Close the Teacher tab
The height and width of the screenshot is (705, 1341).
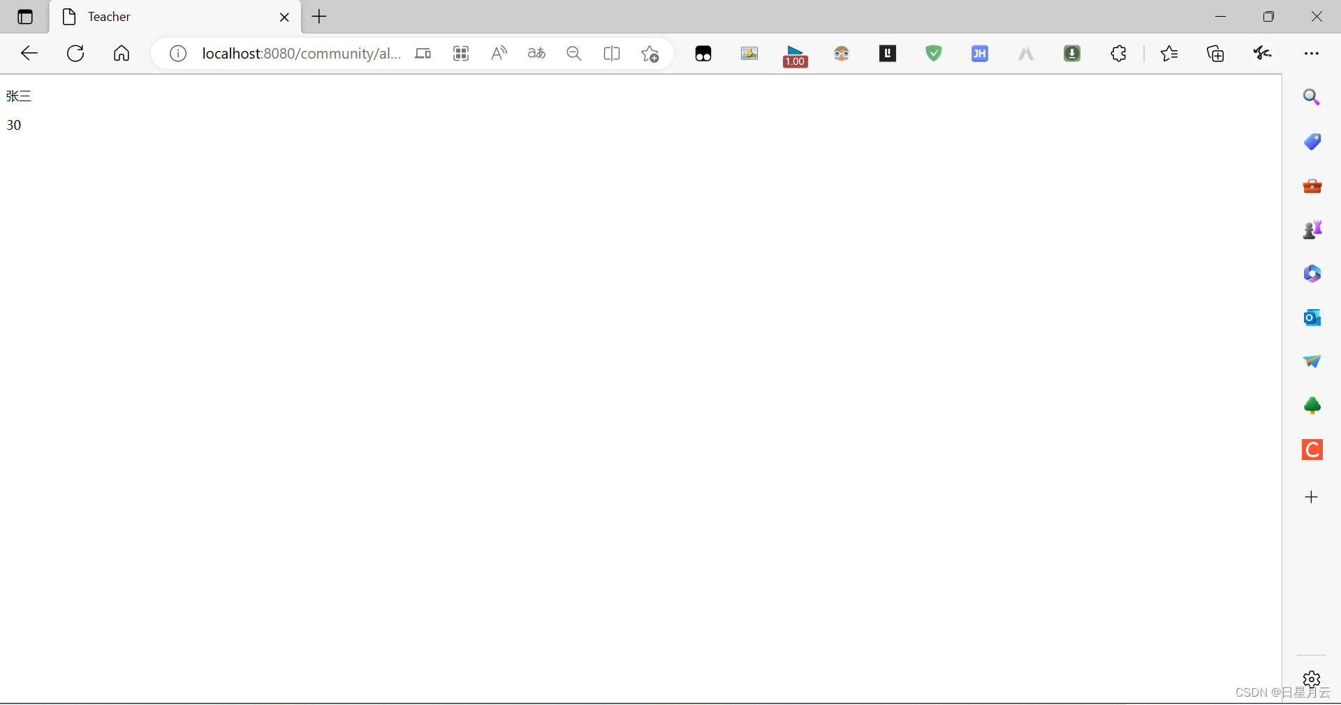coord(284,17)
